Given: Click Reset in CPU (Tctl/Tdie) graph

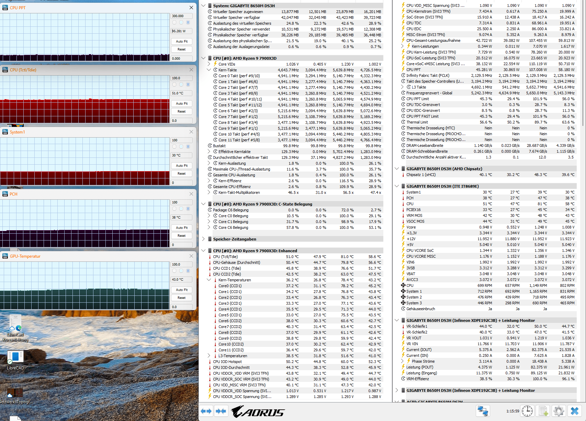Looking at the screenshot, I should [182, 112].
